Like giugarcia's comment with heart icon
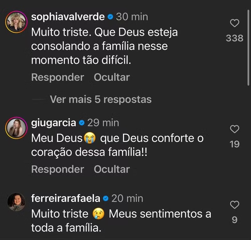The width and height of the screenshot is (251, 240). (x=235, y=129)
